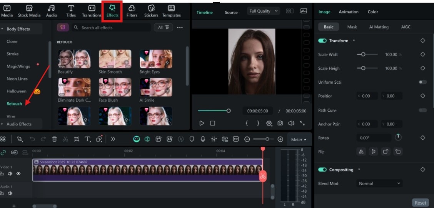Toggle the Compositing switch
Viewport: 434px width, 208px height.
[322, 170]
